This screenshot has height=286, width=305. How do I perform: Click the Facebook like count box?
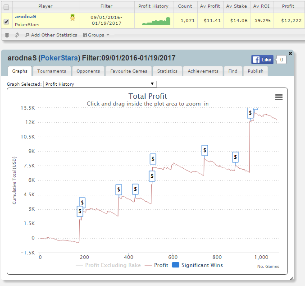[x=281, y=60]
